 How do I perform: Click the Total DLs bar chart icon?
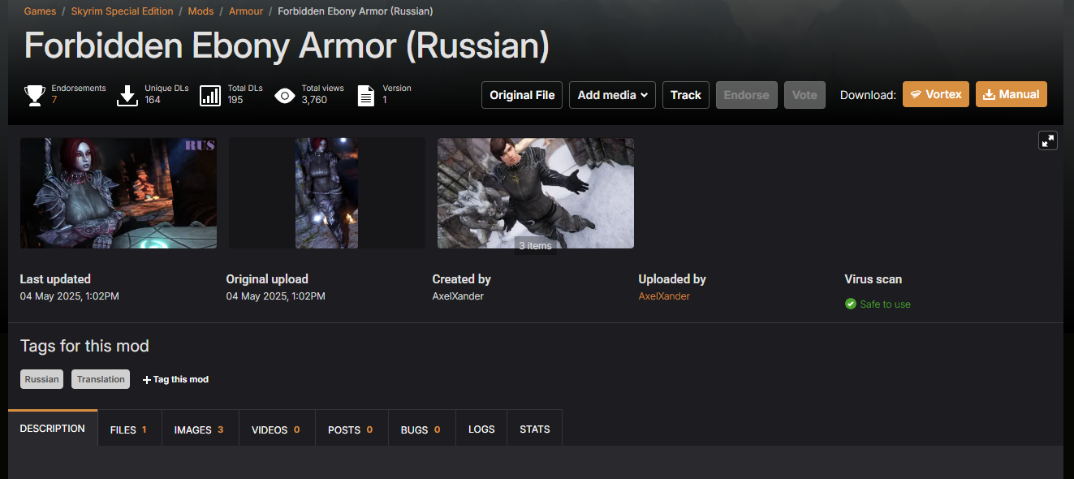(x=210, y=96)
